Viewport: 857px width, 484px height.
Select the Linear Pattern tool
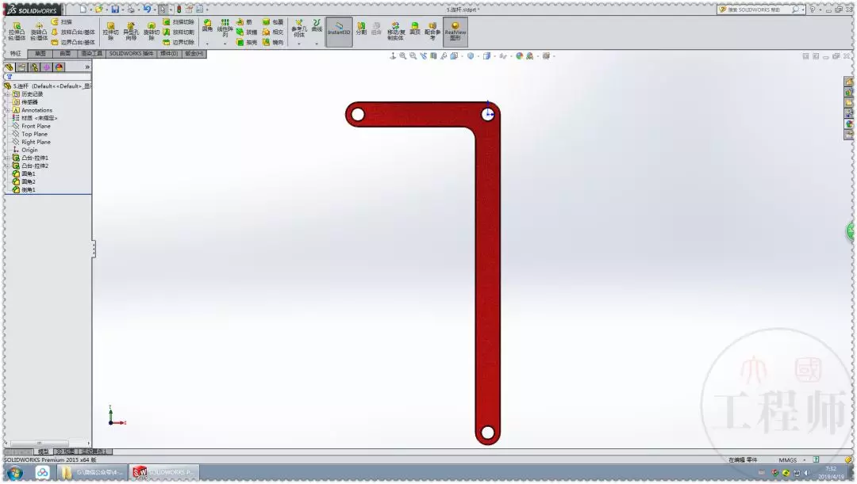(225, 27)
